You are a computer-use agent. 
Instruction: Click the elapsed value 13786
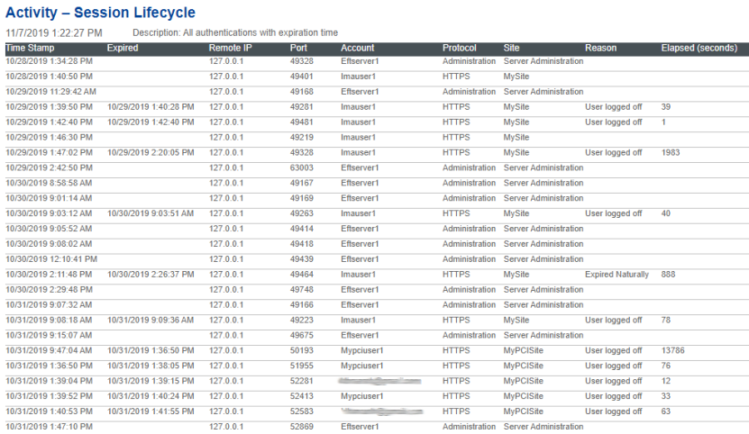pyautogui.click(x=673, y=351)
